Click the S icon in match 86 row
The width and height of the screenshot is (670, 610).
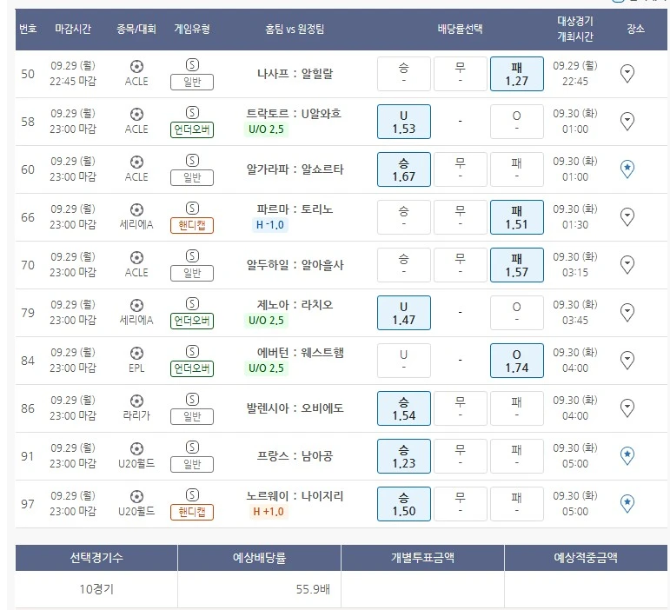coord(192,399)
